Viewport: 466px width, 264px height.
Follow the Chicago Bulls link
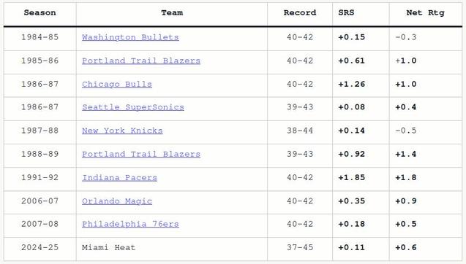(x=117, y=84)
